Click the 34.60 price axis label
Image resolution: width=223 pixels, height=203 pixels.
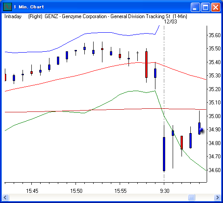point(215,170)
